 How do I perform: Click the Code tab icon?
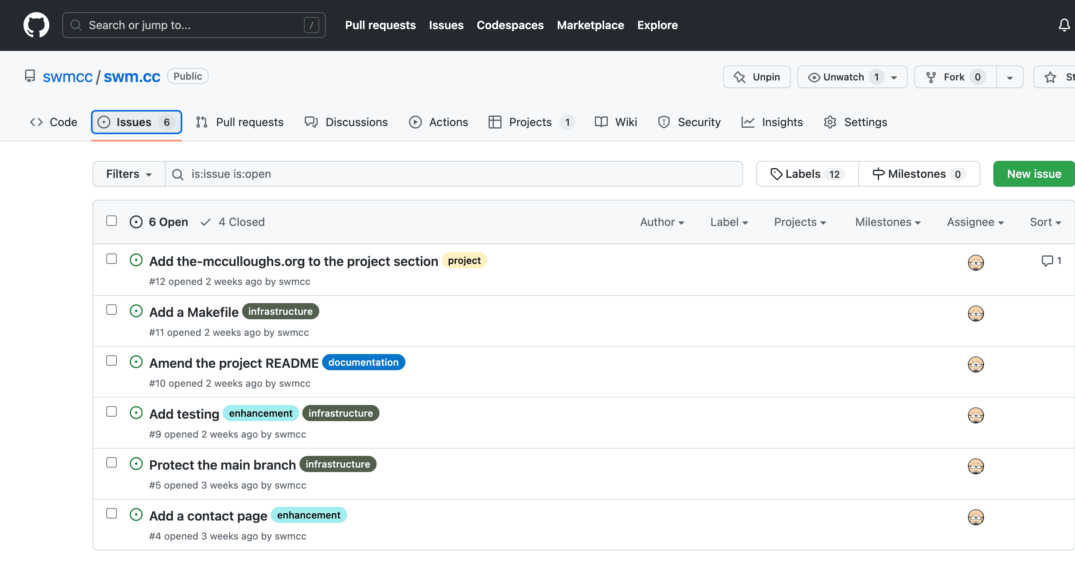pos(37,122)
